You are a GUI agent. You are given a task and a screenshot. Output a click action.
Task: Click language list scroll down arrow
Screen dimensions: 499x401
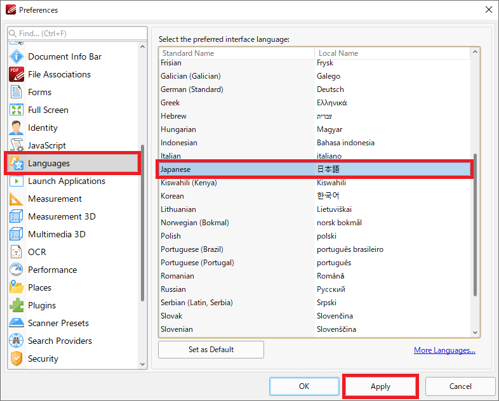tap(475, 332)
